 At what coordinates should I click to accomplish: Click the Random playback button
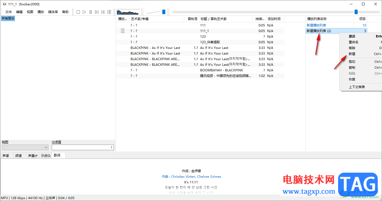click(109, 12)
